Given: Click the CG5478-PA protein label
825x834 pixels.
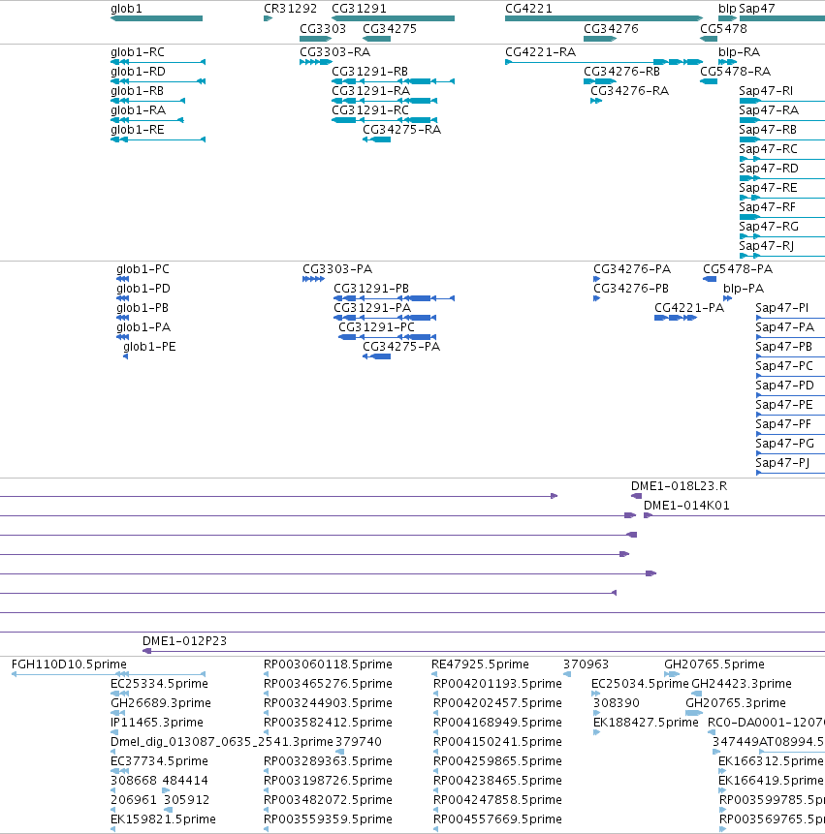Looking at the screenshot, I should 738,269.
